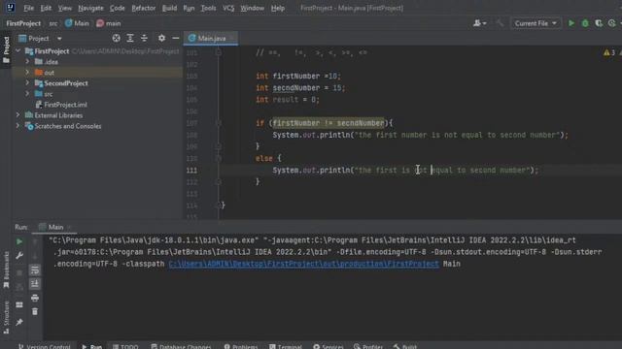Jump up the stack trace in Run console

pyautogui.click(x=35, y=241)
